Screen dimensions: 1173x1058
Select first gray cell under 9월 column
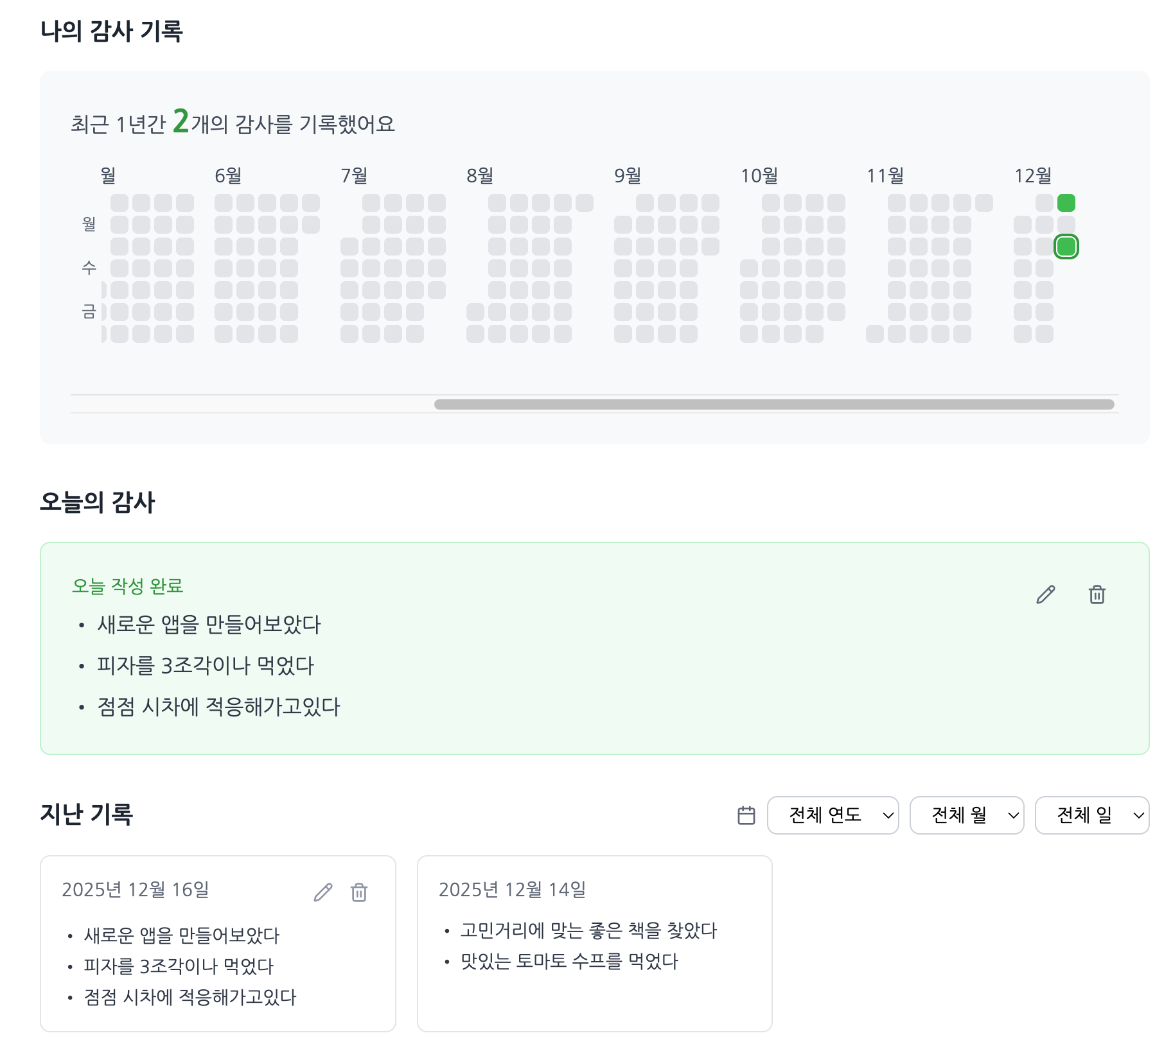pyautogui.click(x=645, y=203)
